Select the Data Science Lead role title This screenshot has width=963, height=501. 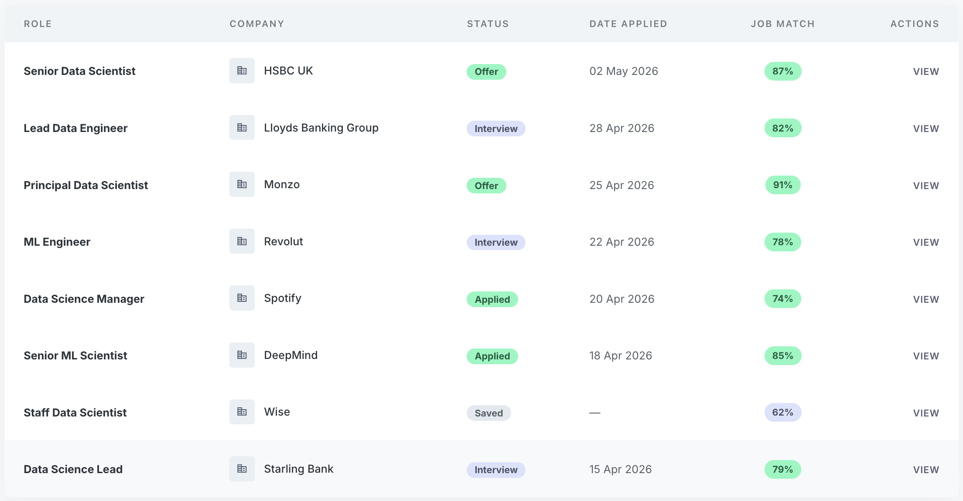[73, 469]
